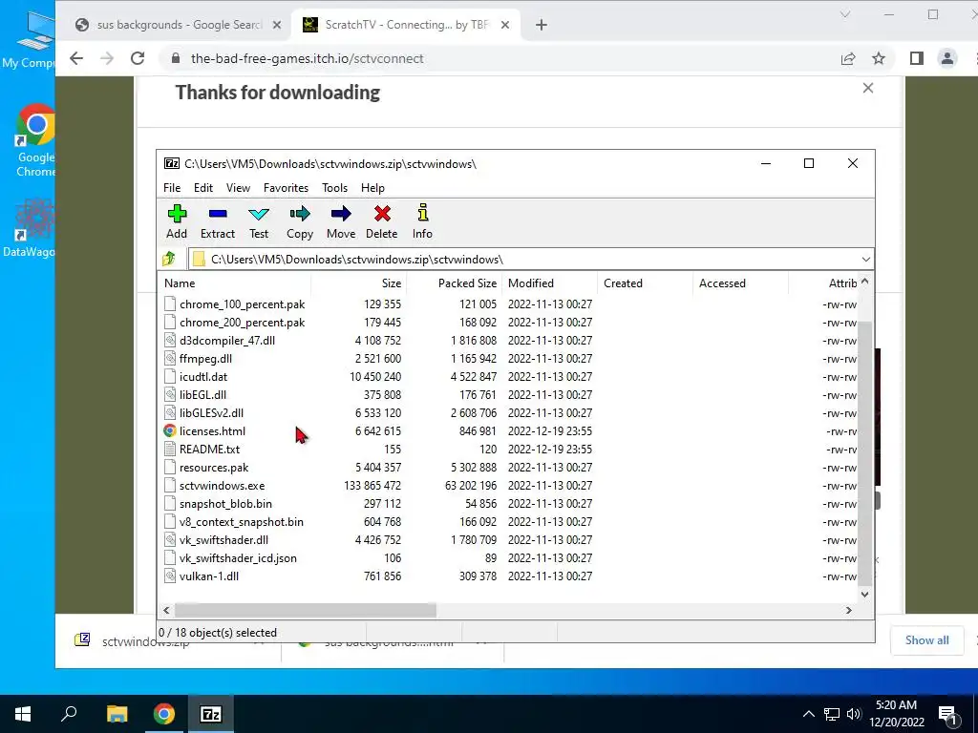Open the Chrome profile icon
The width and height of the screenshot is (978, 733).
coord(947,58)
